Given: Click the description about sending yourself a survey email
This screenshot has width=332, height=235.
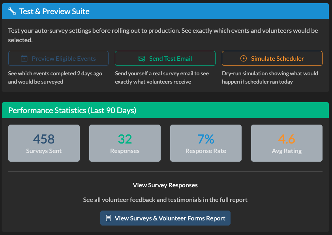Looking at the screenshot, I should [x=162, y=77].
